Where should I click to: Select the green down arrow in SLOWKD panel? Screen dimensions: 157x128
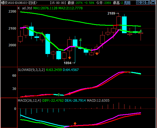pyautogui.click(x=59, y=95)
